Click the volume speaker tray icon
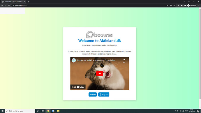Image resolution: width=201 pixels, height=113 pixels. coord(178,111)
